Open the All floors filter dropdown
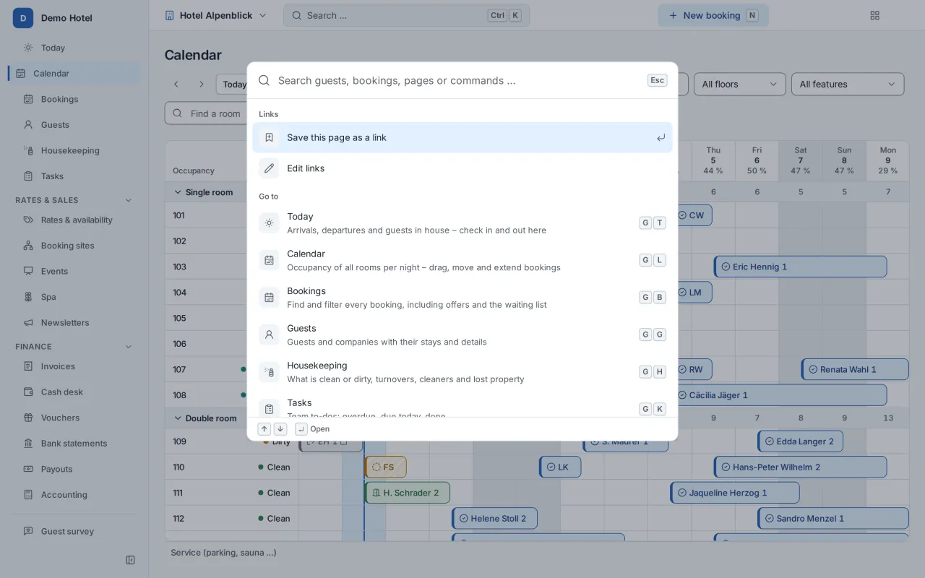Image resolution: width=925 pixels, height=578 pixels. tap(740, 84)
